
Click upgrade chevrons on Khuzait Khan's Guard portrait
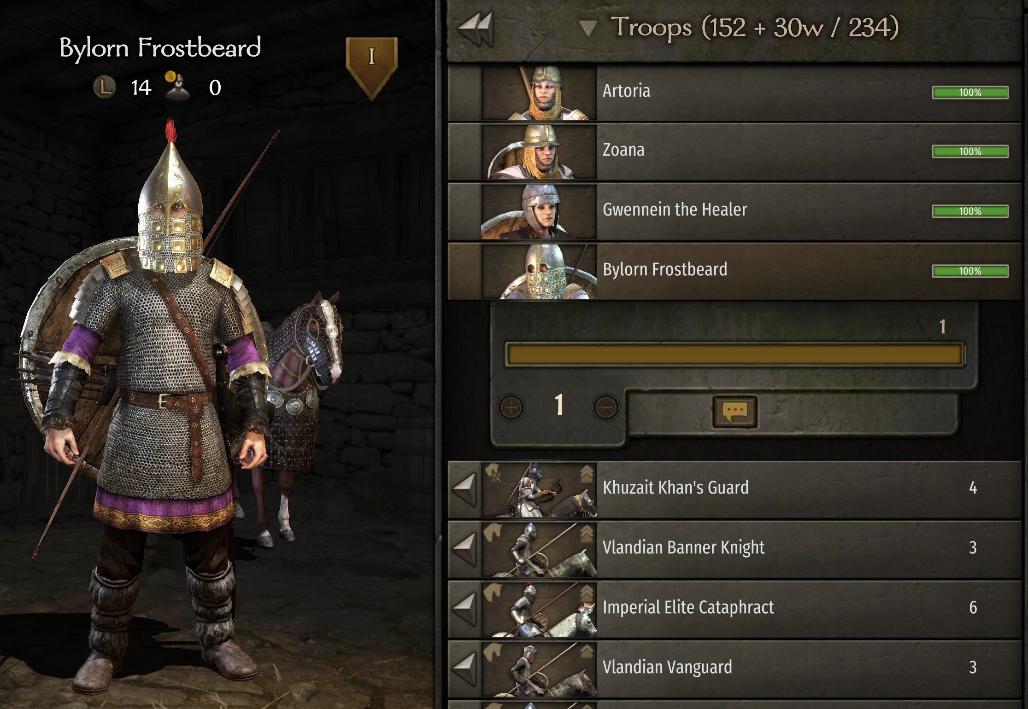[587, 474]
